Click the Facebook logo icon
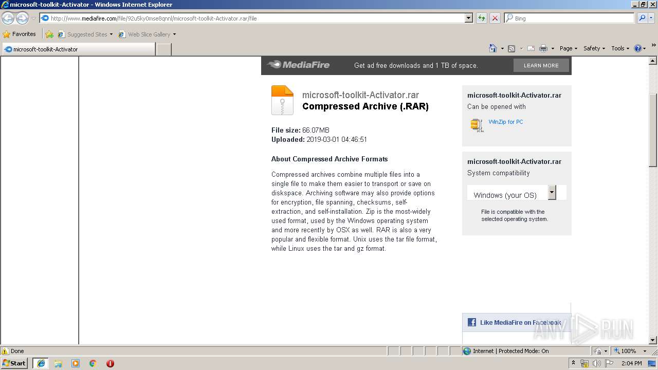658x370 pixels. coord(471,323)
